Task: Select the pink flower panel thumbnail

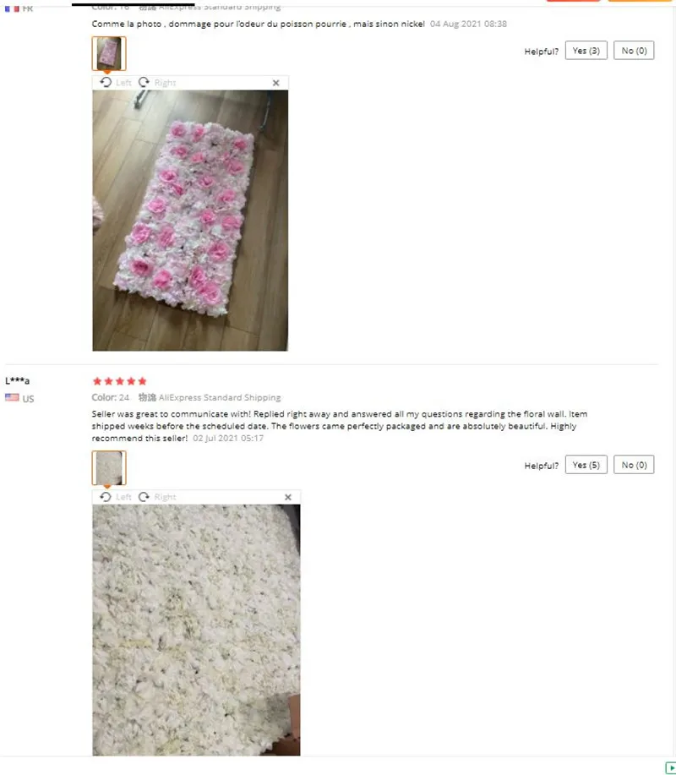Action: 109,53
